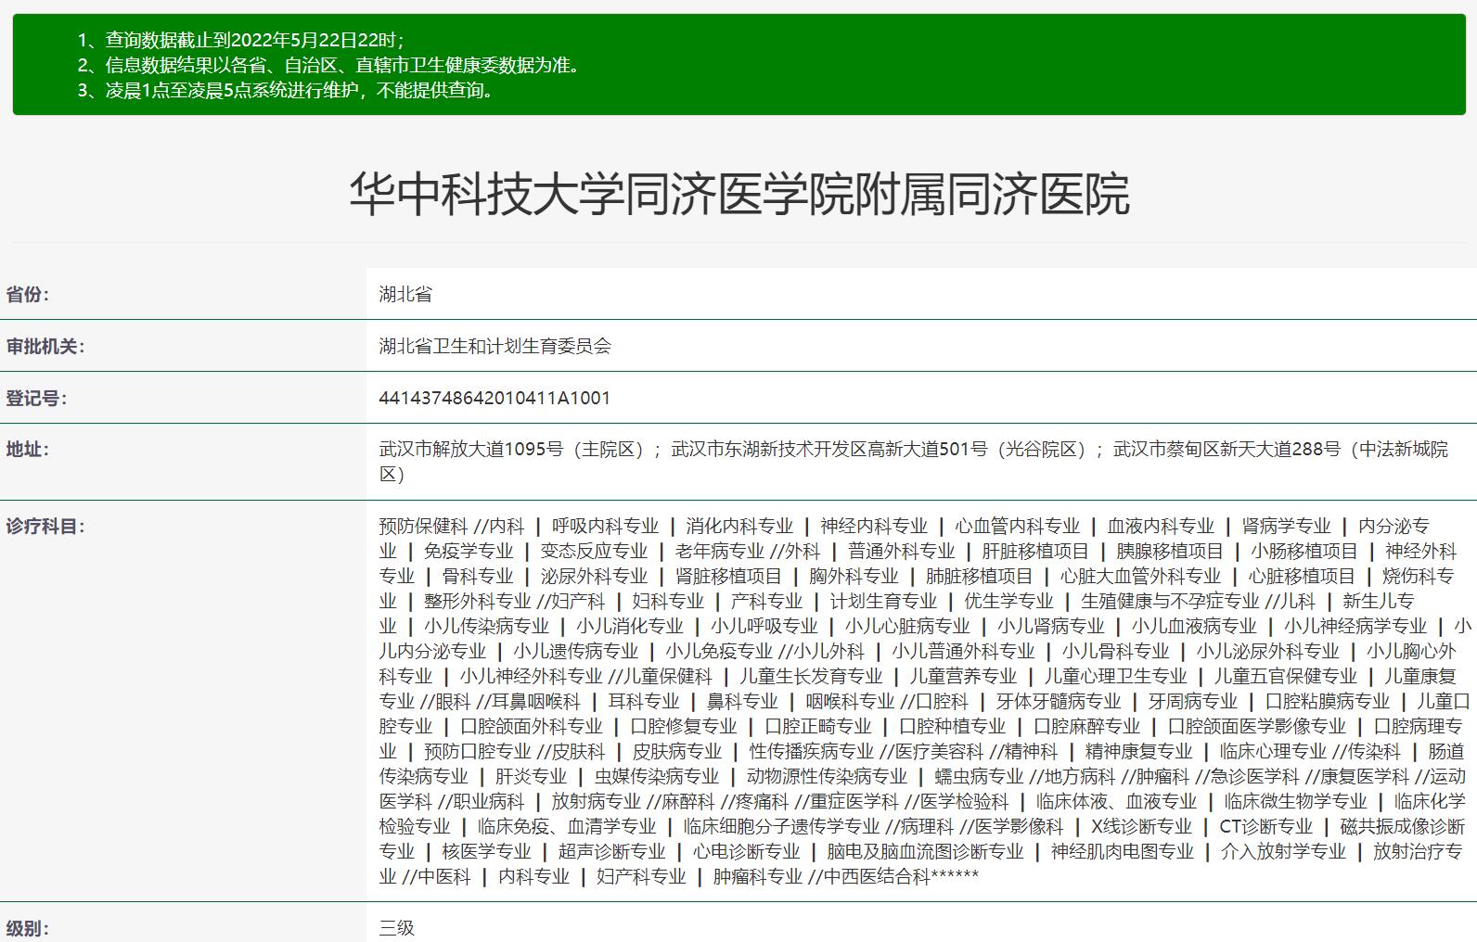This screenshot has width=1477, height=942.
Task: Click the 口腔颌面医学影像专业 entry
Action: (1256, 727)
